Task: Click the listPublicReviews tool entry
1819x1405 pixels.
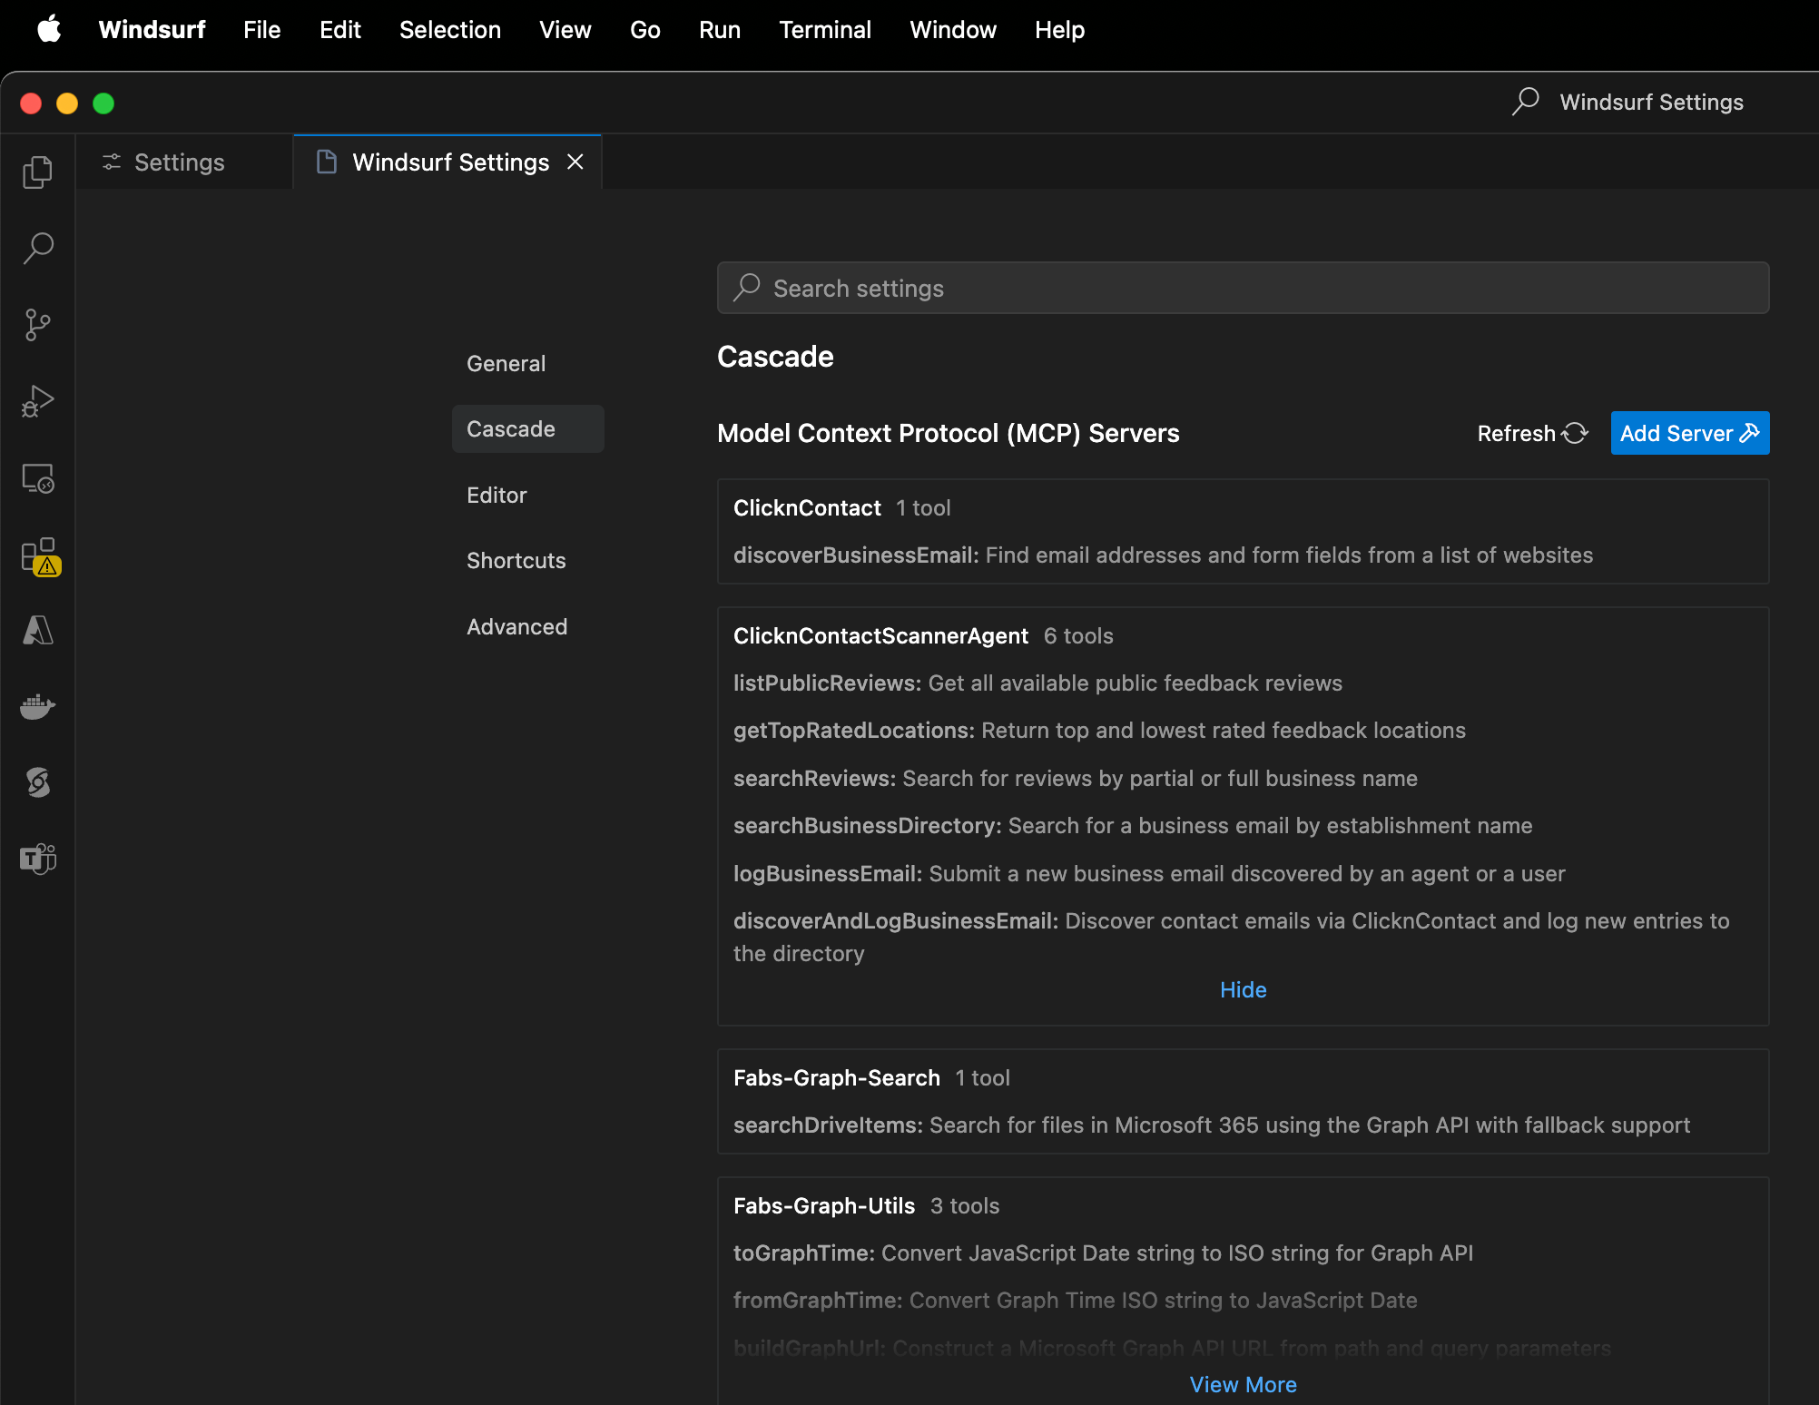Action: click(x=1037, y=683)
